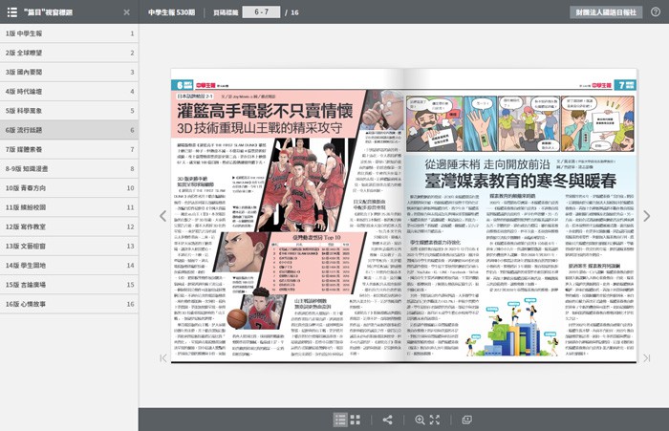Image resolution: width=669 pixels, height=431 pixels.
Task: Open the help question mark icon
Action: click(x=656, y=12)
